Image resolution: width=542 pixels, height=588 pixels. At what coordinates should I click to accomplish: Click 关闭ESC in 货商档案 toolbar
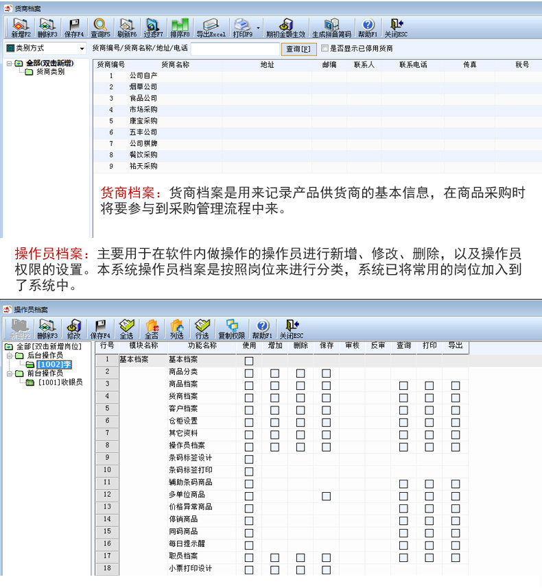[396, 28]
